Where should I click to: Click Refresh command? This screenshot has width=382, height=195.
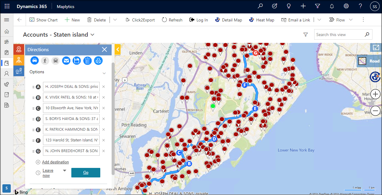pos(172,20)
